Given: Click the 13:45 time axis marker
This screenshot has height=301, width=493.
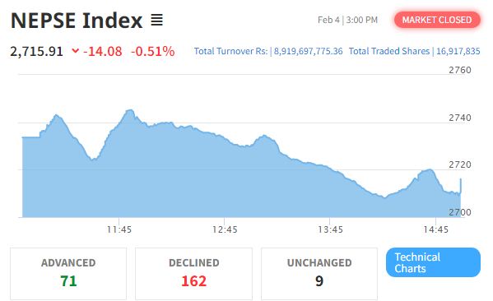Looking at the screenshot, I should pos(330,229).
